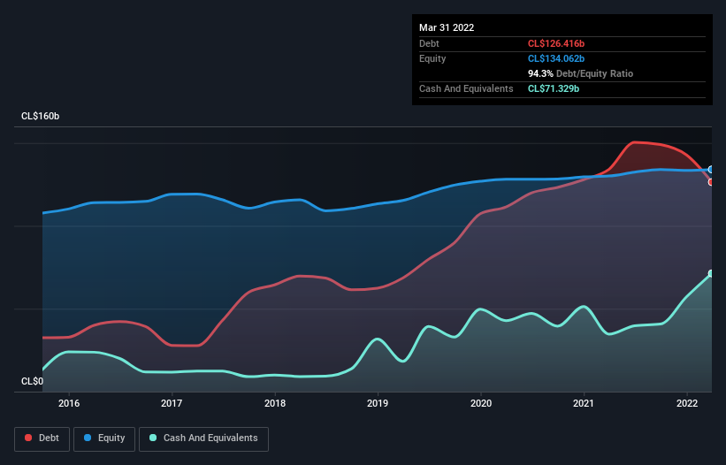The width and height of the screenshot is (726, 465).
Task: Click the 94.3% Debt/Equity Ratio text
Action: [x=581, y=73]
